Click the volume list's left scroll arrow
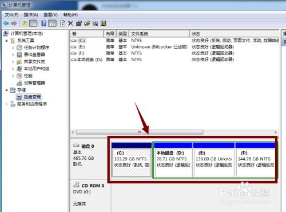Viewport: 286px width, 212px height. coord(73,132)
